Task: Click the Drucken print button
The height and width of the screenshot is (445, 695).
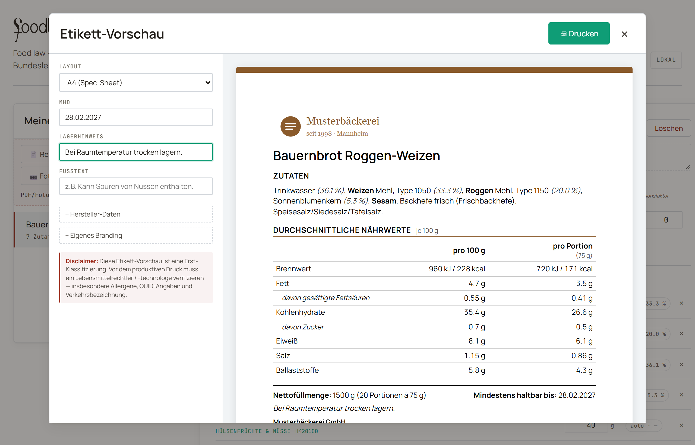Action: [579, 34]
